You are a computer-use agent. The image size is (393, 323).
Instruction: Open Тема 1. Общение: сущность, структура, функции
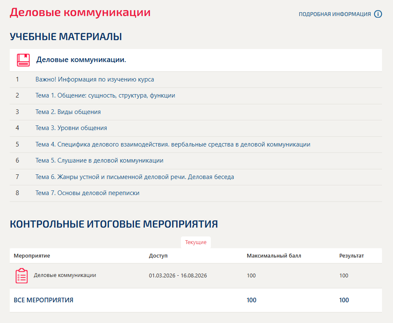[x=105, y=96]
